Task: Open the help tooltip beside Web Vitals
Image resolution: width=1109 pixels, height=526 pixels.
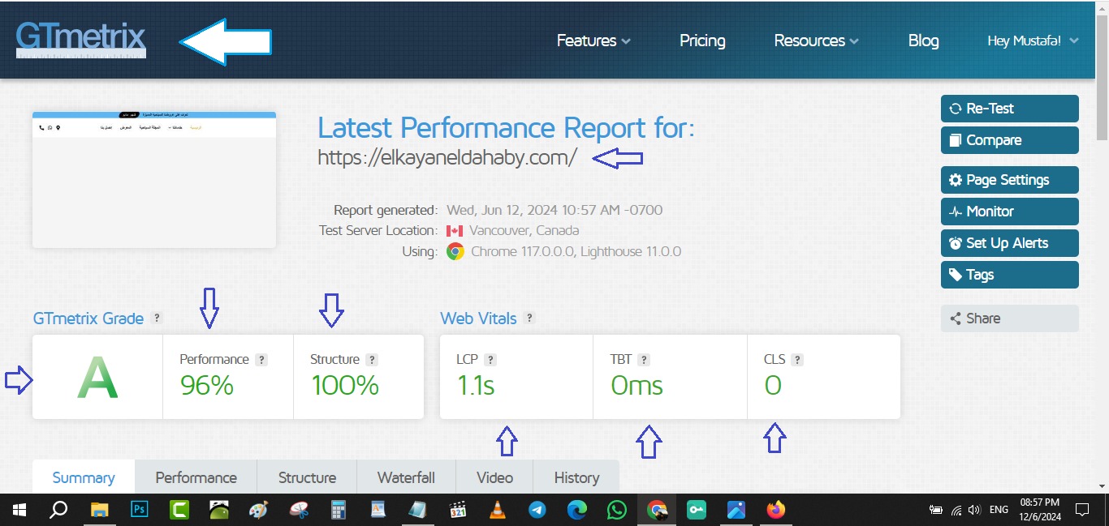Action: click(x=529, y=319)
